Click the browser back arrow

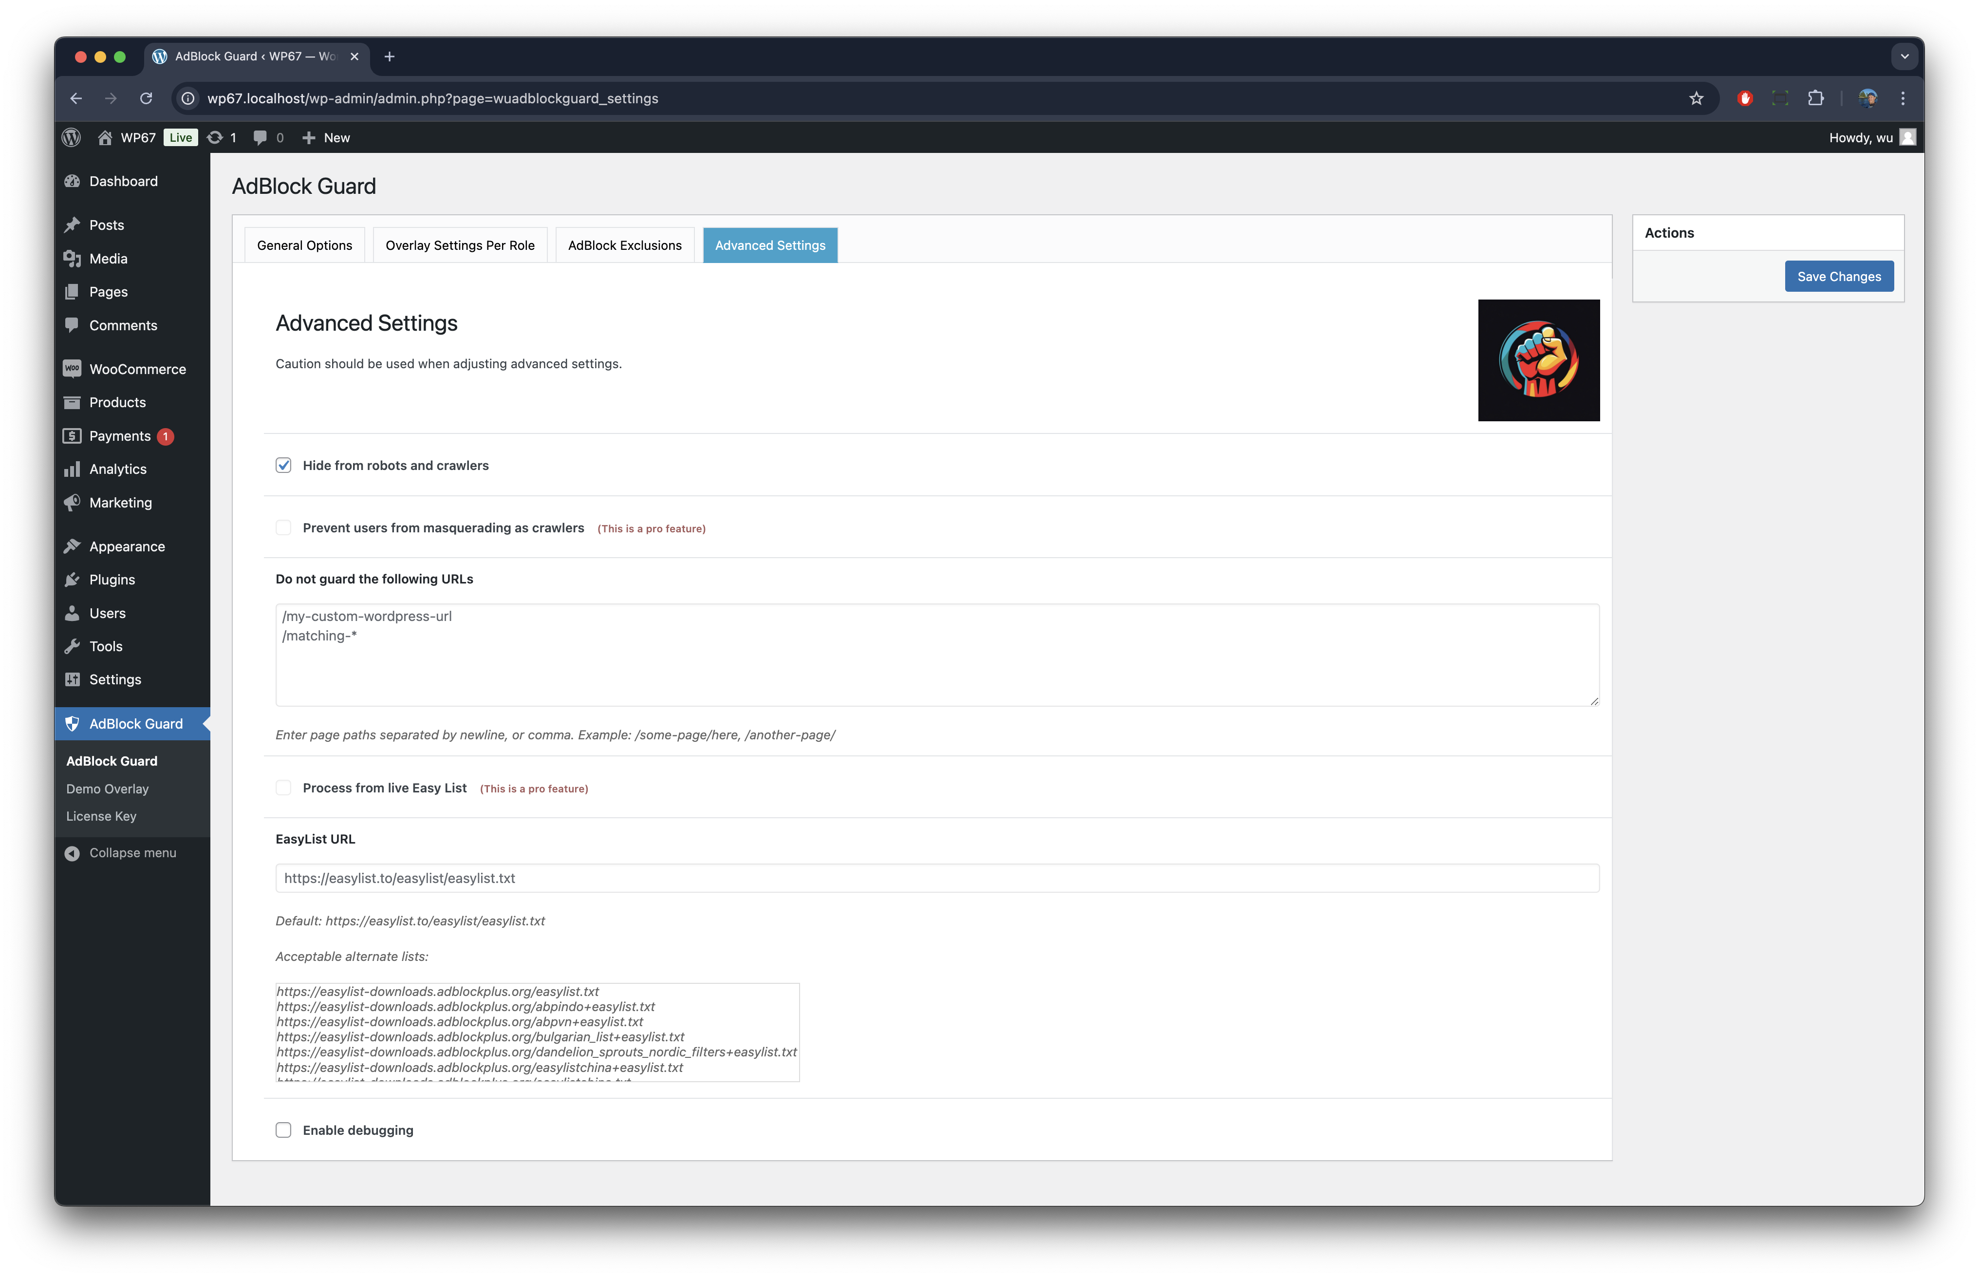click(x=76, y=98)
